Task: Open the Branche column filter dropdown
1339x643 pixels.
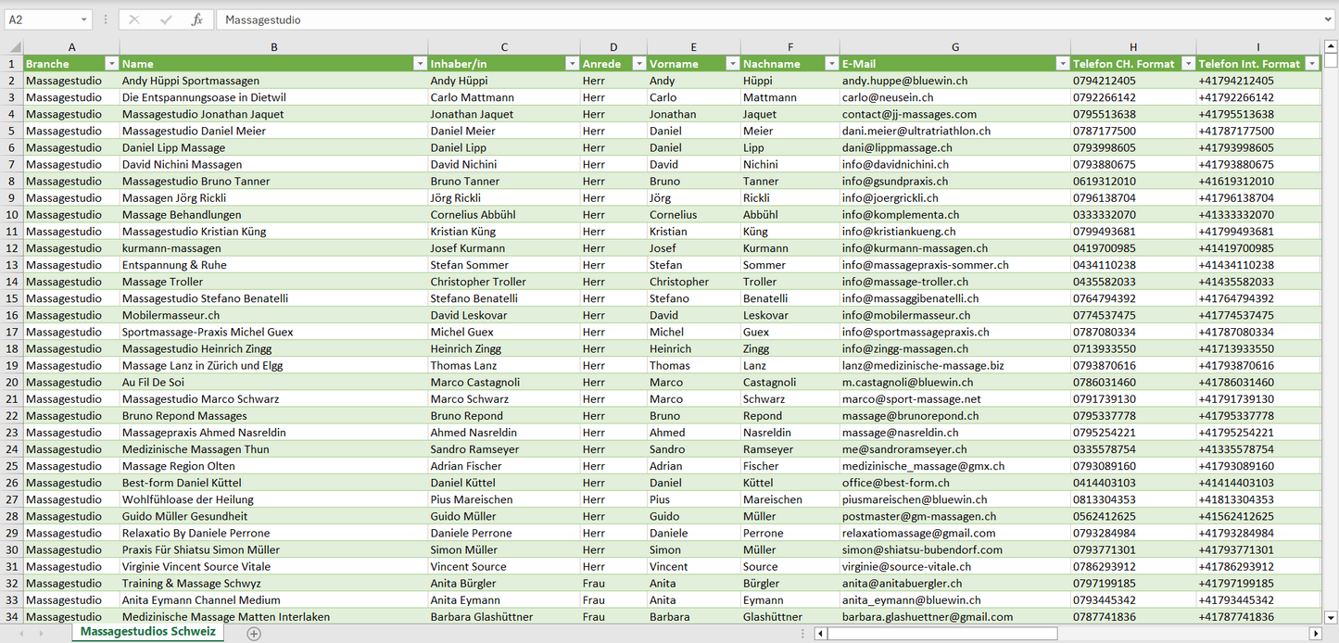Action: point(111,64)
